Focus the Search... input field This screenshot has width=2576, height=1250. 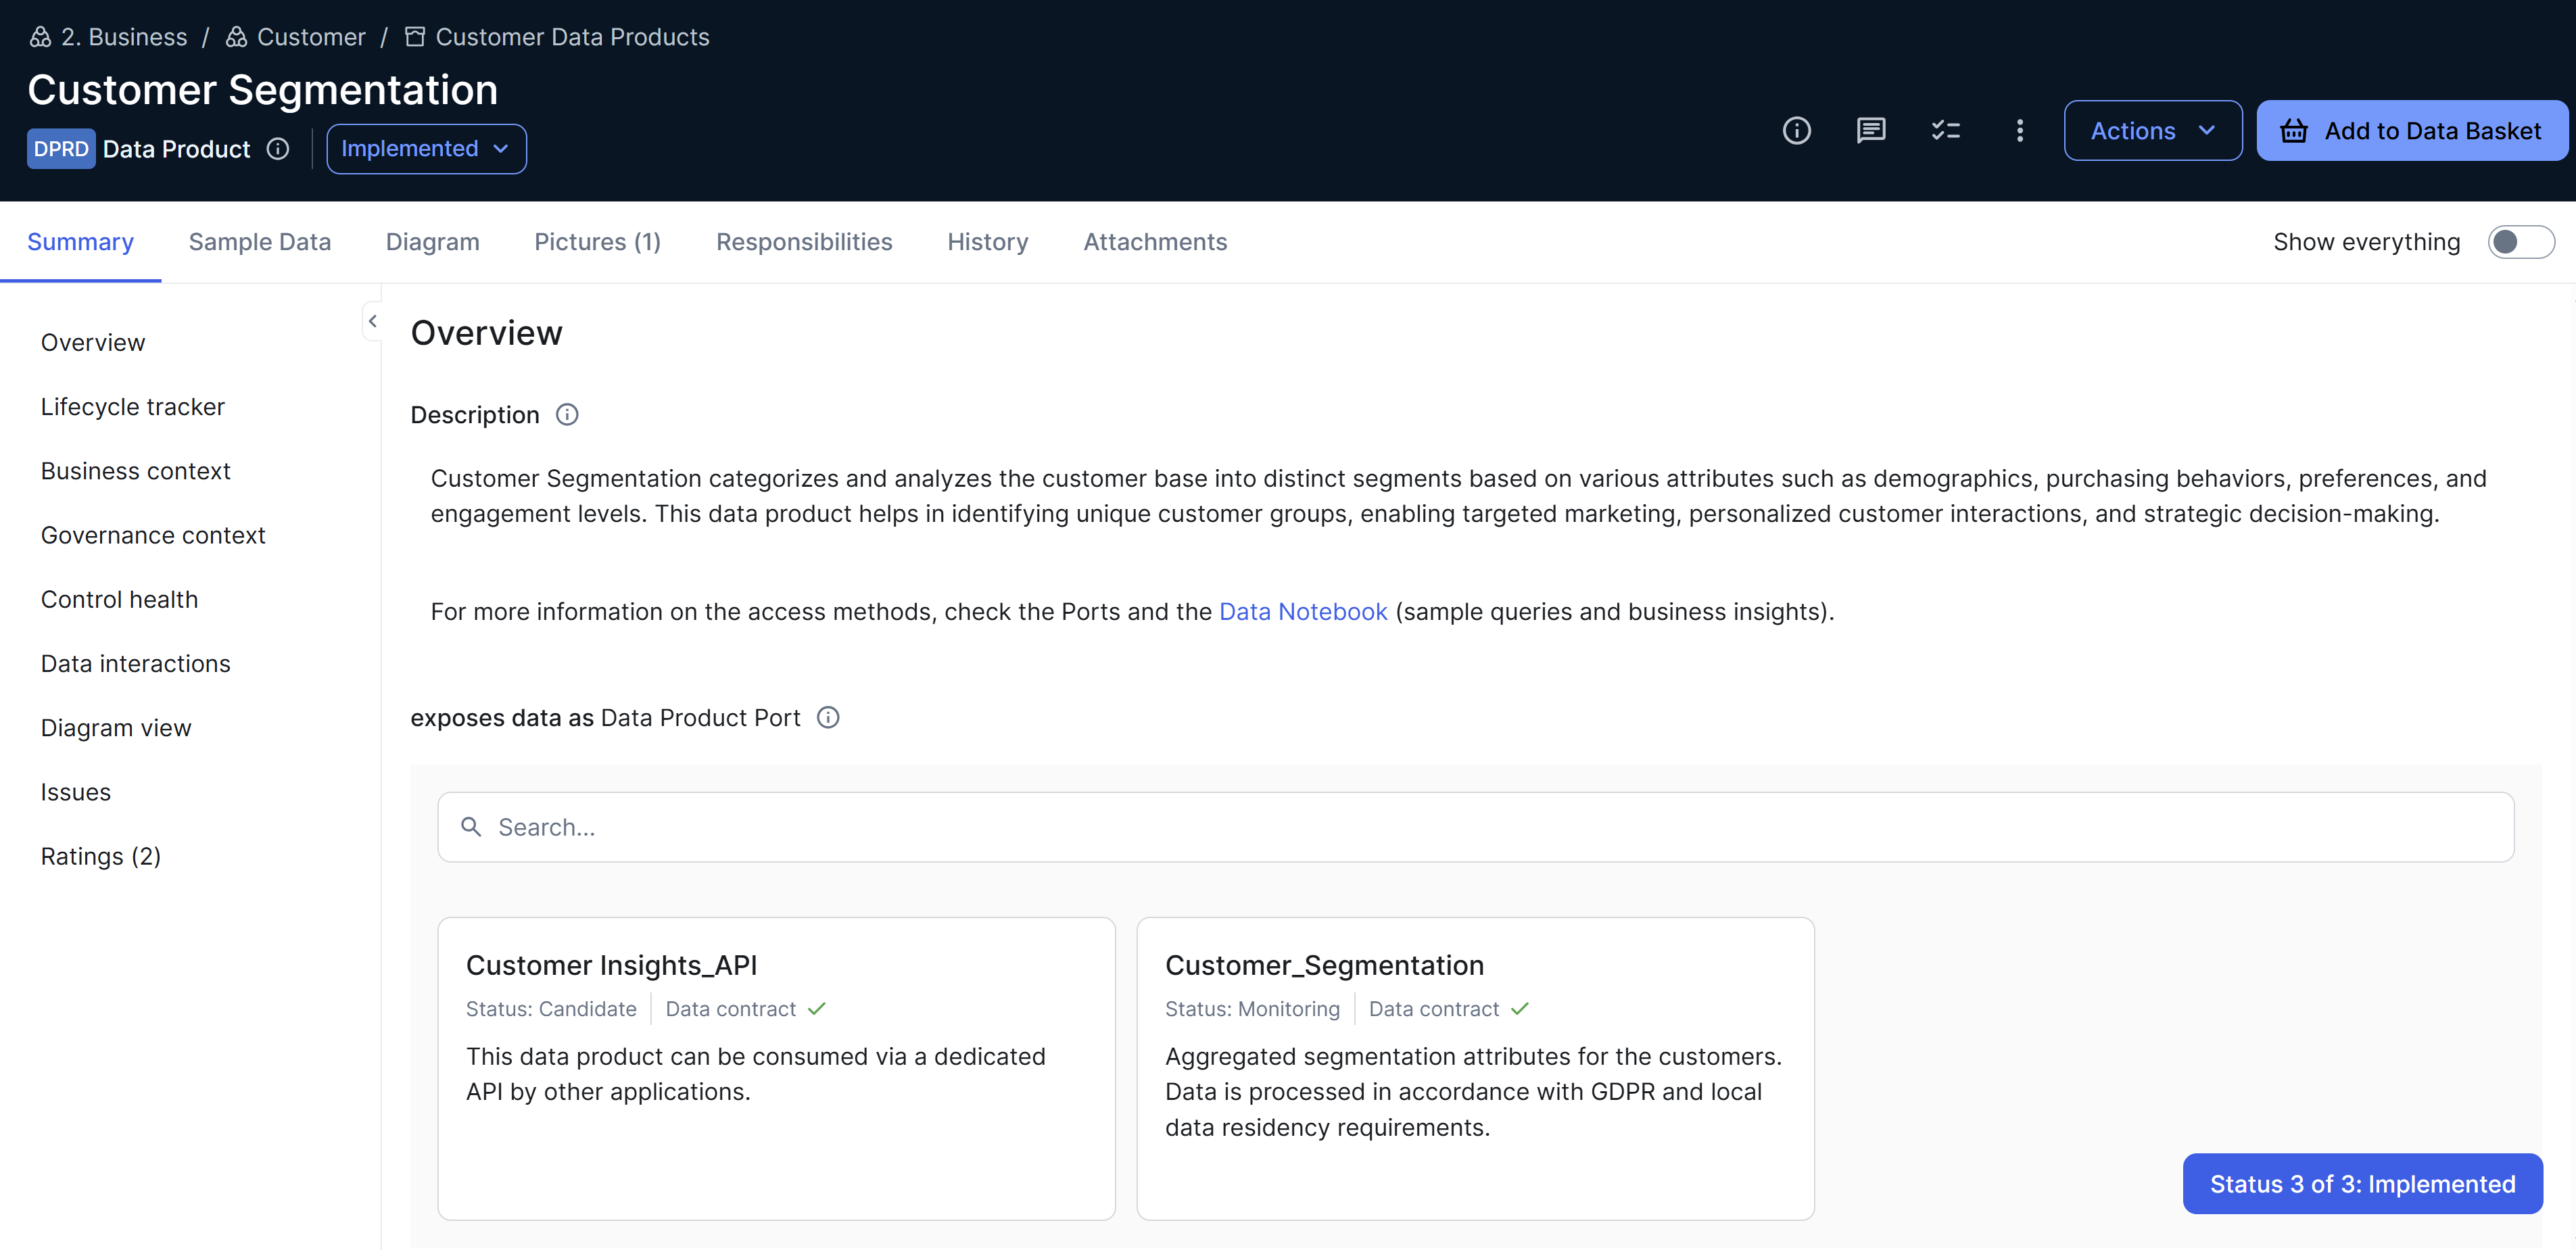click(x=1475, y=827)
